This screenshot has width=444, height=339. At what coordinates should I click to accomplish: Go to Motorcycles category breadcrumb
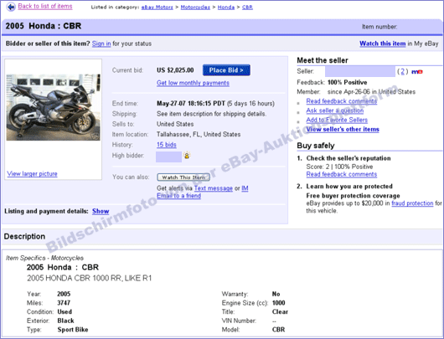pos(195,8)
